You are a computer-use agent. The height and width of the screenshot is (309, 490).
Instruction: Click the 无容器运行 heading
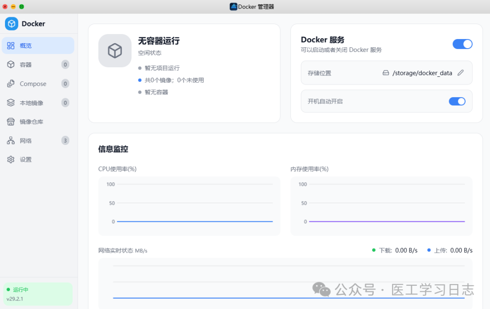click(x=159, y=41)
